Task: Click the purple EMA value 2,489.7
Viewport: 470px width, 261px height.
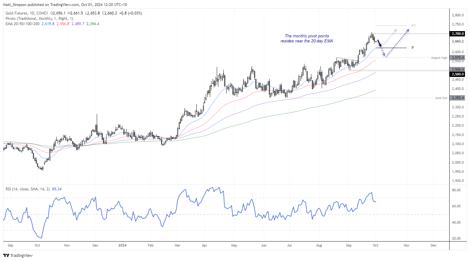Action: coord(78,24)
